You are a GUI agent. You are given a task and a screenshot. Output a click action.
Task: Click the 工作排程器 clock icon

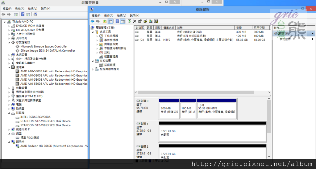click(101, 36)
